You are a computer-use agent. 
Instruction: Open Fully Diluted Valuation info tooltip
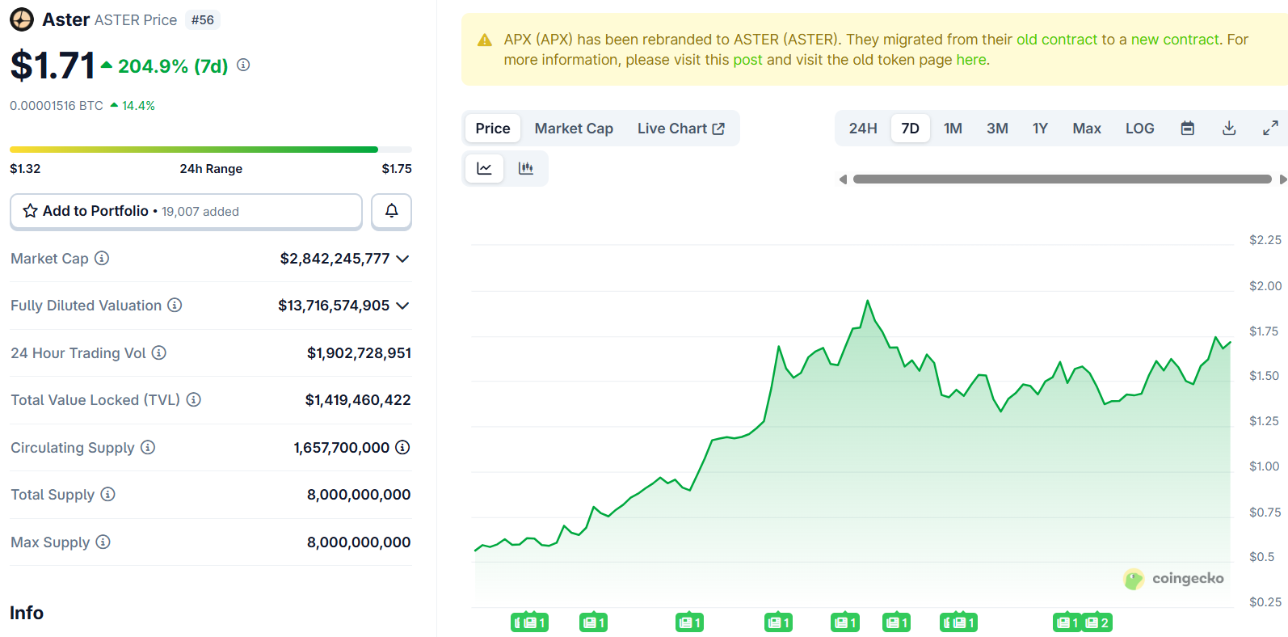tap(175, 305)
